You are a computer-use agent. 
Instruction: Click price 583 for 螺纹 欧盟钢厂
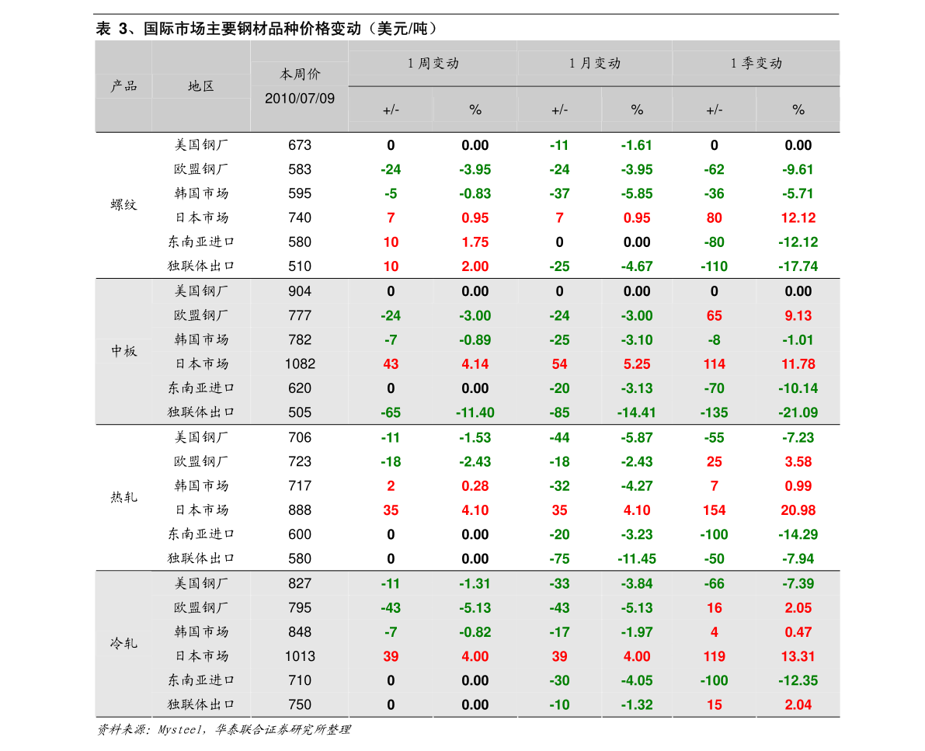coord(300,169)
